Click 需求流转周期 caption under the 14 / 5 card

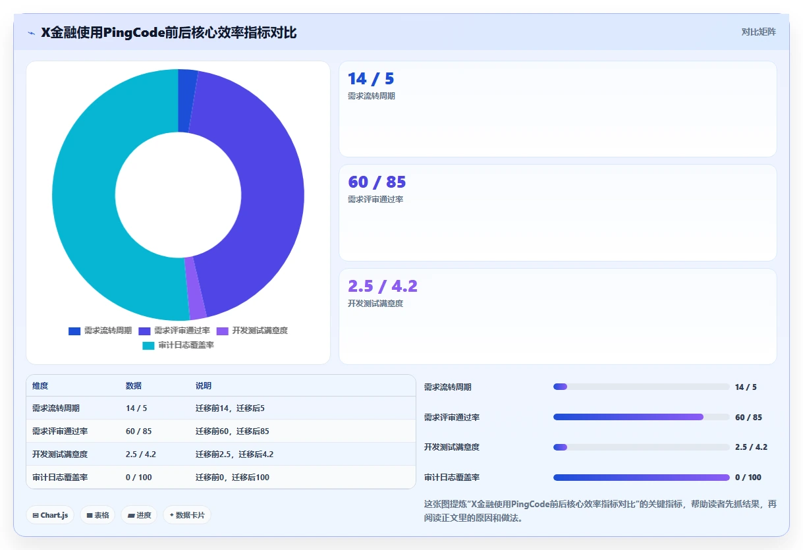click(372, 96)
